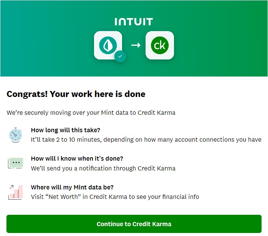Click the stopwatch icon
Image resolution: width=268 pixels, height=236 pixels.
pos(16,135)
